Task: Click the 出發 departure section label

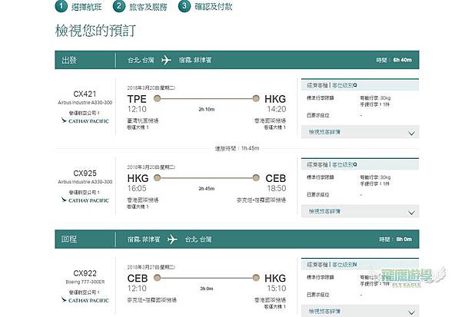Action: click(69, 60)
